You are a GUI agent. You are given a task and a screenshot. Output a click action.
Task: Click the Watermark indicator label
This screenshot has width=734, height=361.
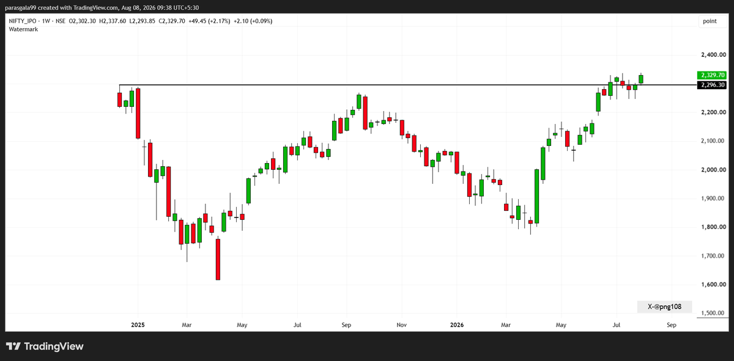click(23, 29)
